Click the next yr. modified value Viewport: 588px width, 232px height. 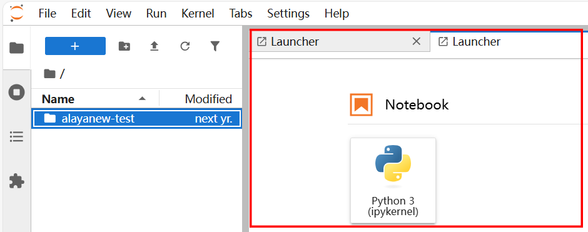[213, 119]
